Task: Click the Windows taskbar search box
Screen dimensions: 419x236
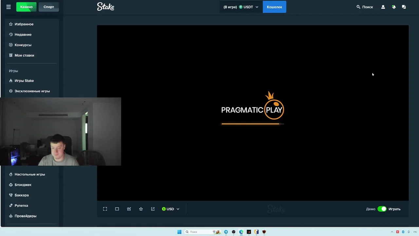Action: pos(203,232)
